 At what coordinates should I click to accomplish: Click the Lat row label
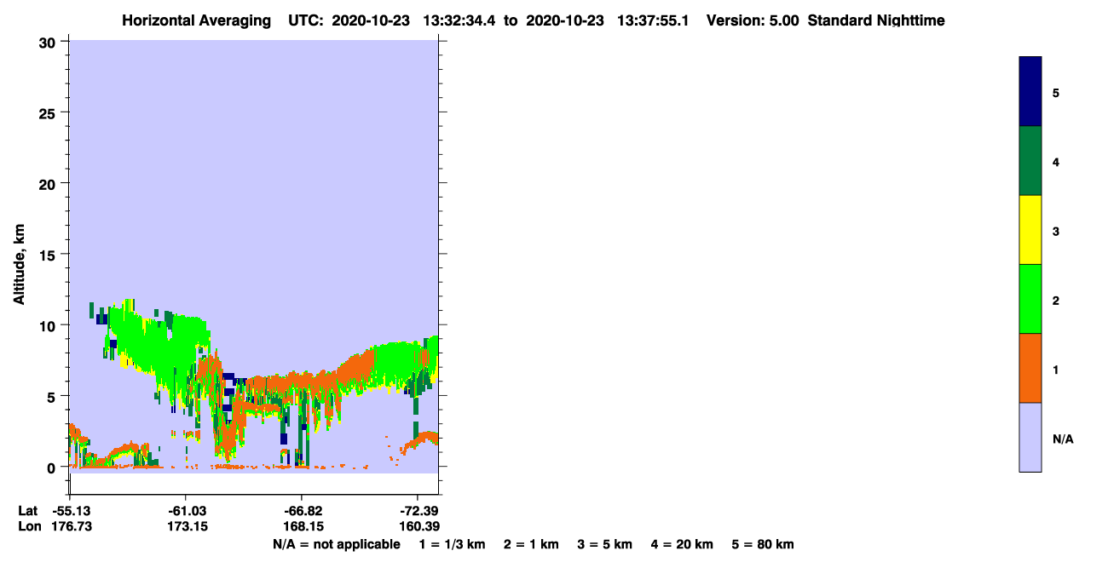[28, 511]
